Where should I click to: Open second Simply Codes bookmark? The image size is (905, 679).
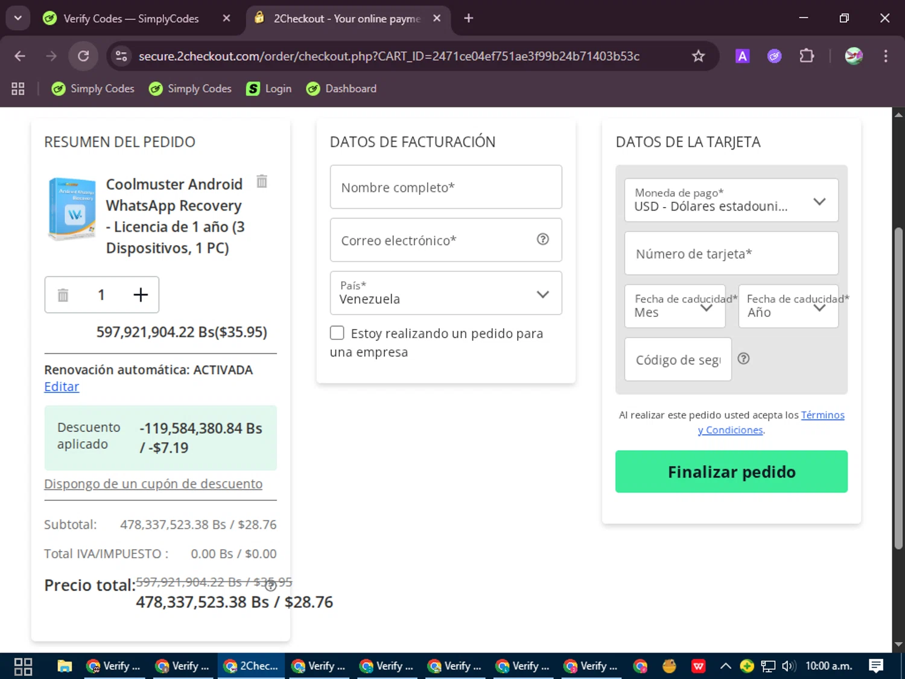(x=190, y=89)
